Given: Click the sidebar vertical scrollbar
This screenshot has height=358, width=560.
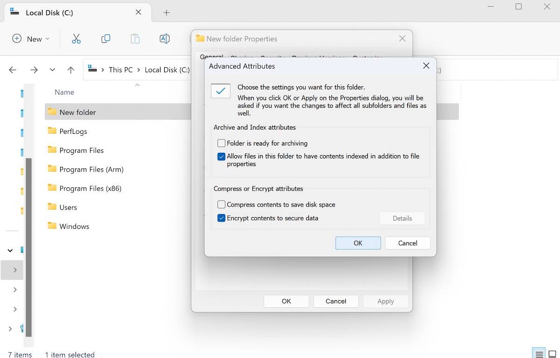Looking at the screenshot, I should tap(28, 247).
